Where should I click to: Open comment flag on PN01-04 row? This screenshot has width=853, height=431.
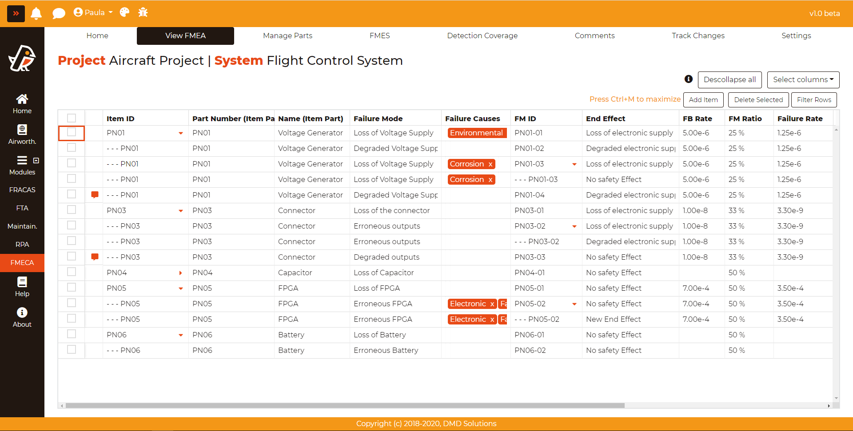pos(95,195)
